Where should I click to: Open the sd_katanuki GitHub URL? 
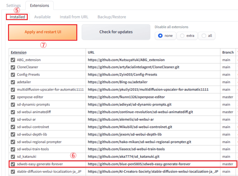(x=124, y=157)
